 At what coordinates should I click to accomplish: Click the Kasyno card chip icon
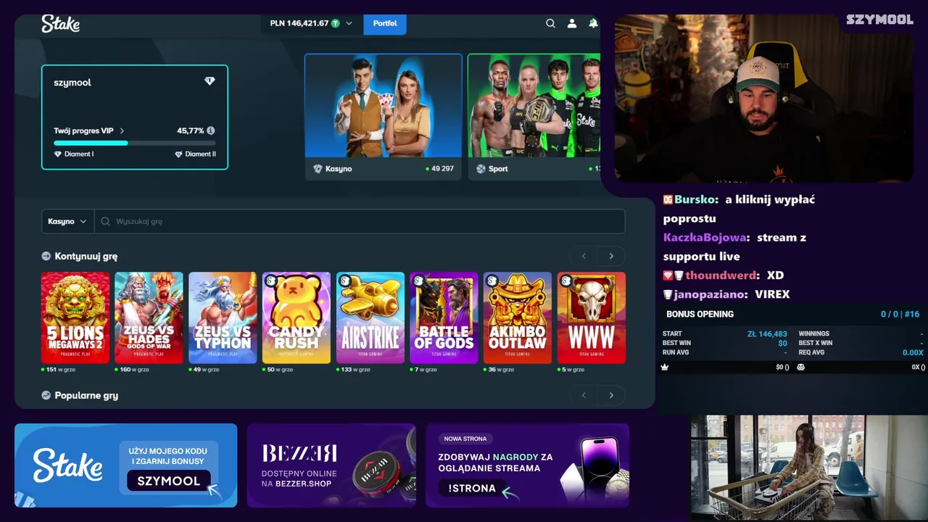(x=318, y=168)
